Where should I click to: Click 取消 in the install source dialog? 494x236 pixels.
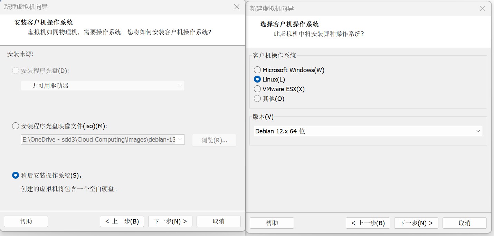click(218, 221)
